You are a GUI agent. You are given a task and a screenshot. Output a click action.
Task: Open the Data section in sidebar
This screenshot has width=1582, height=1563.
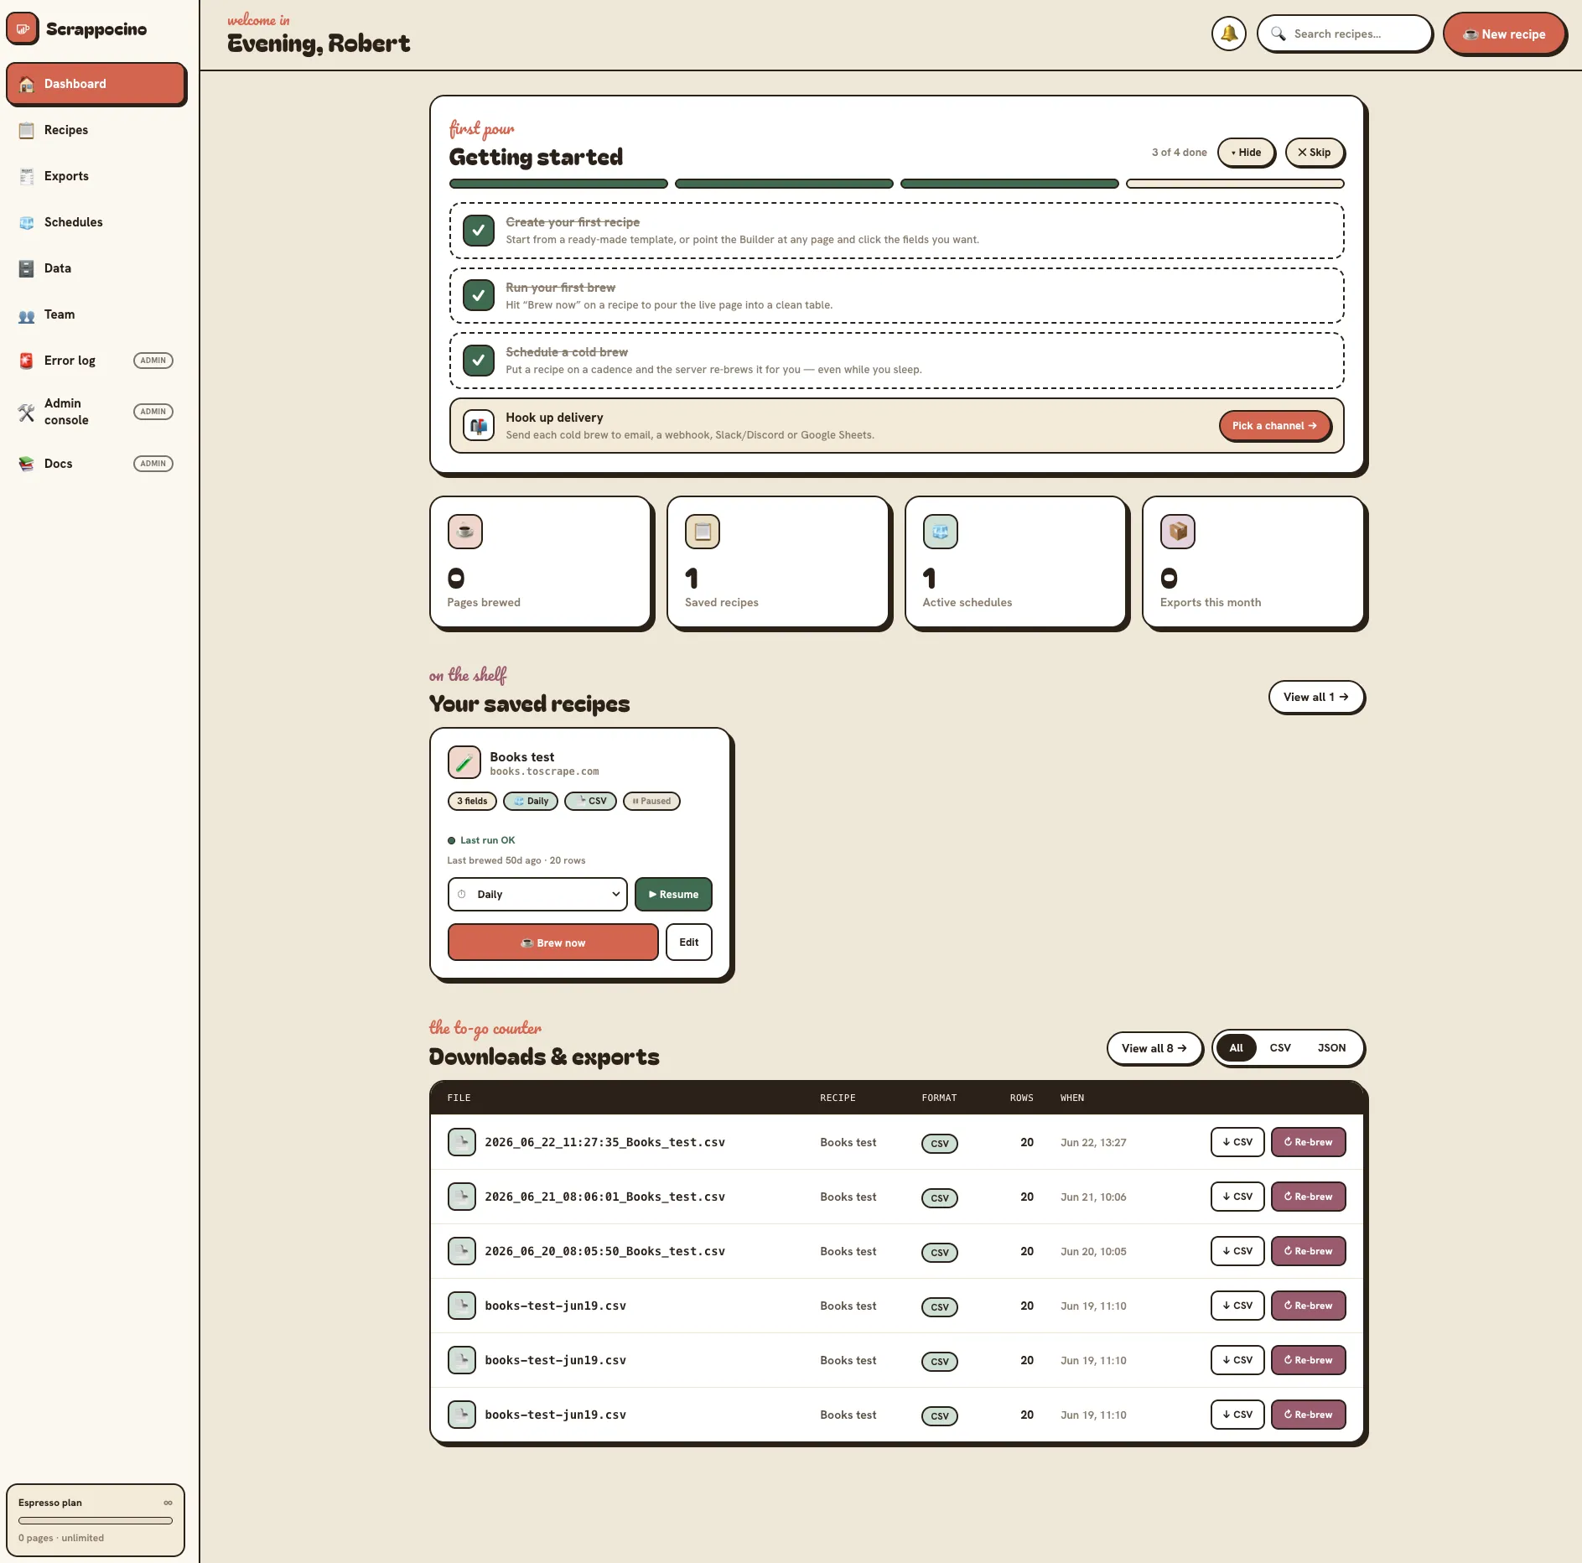(96, 268)
